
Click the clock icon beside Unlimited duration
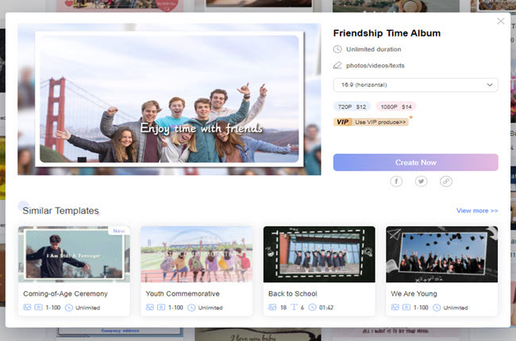pyautogui.click(x=337, y=49)
